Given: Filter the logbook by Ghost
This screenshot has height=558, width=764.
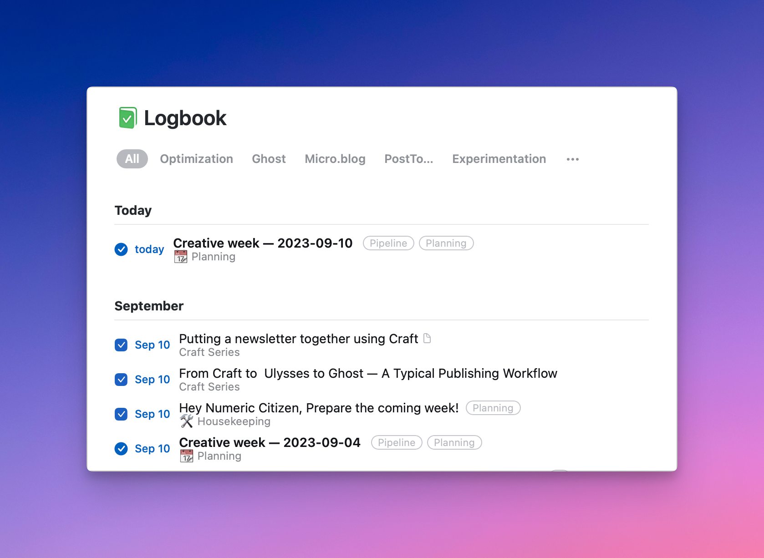Looking at the screenshot, I should pyautogui.click(x=269, y=159).
